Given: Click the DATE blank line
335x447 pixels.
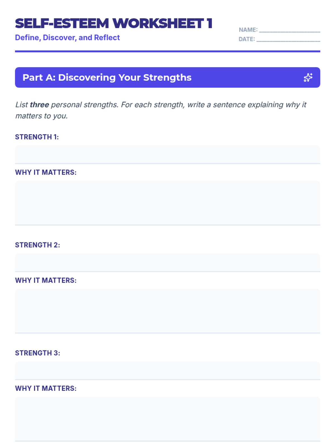Looking at the screenshot, I should [x=288, y=39].
